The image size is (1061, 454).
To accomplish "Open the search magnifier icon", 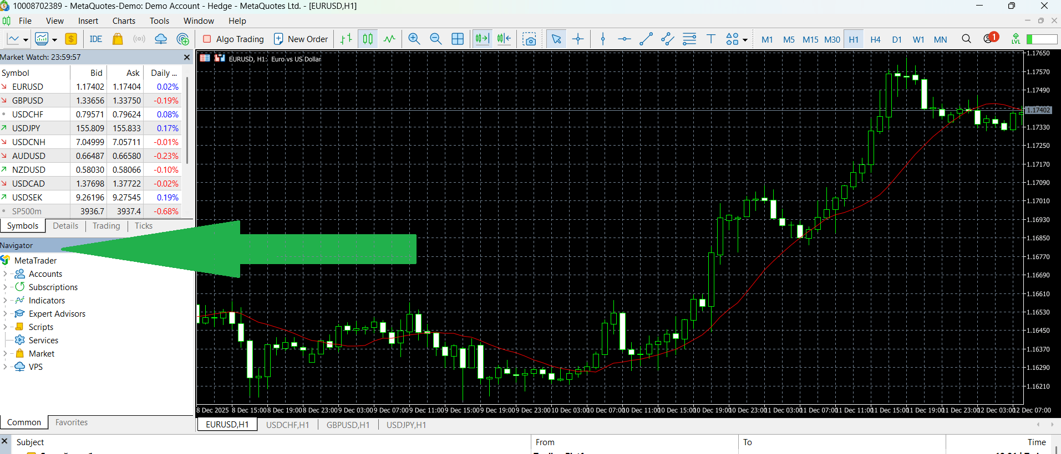I will [x=966, y=39].
